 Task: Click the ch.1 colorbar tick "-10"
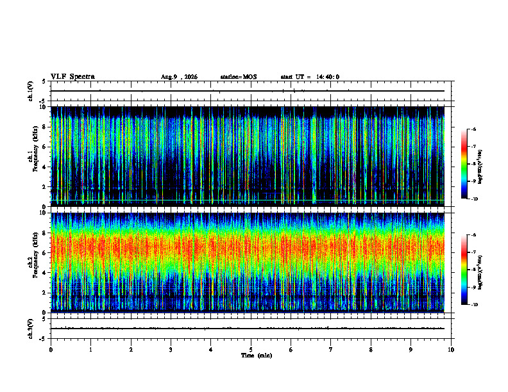pyautogui.click(x=474, y=199)
